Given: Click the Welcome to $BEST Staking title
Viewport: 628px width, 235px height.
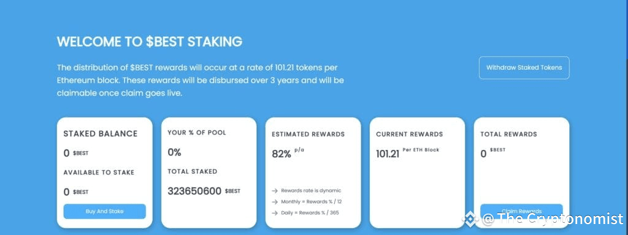Looking at the screenshot, I should click(150, 42).
